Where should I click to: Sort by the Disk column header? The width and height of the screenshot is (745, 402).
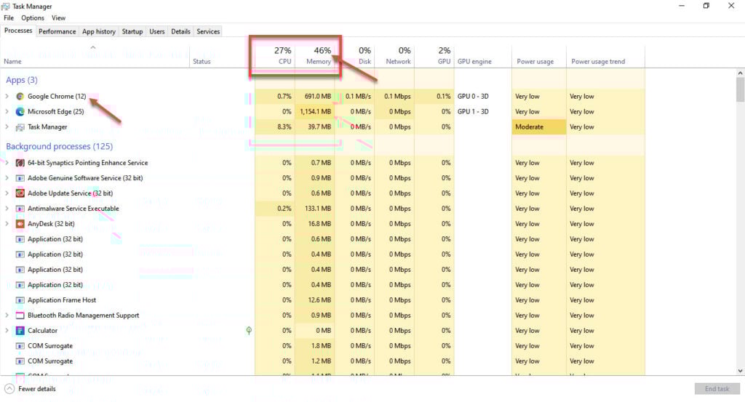(x=354, y=56)
